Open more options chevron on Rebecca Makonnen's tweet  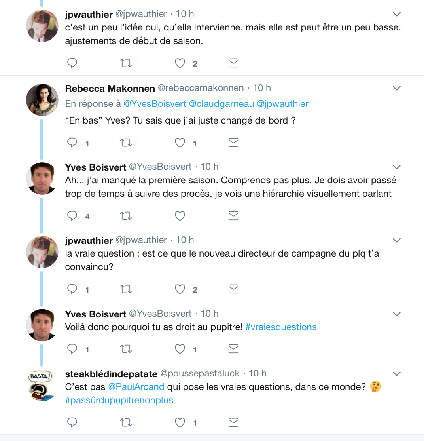click(x=396, y=88)
